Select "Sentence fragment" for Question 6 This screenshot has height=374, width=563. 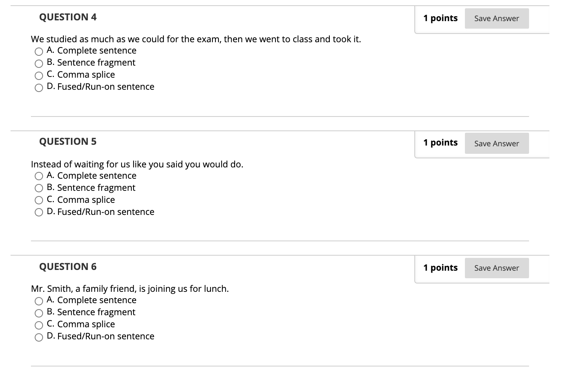tap(39, 313)
